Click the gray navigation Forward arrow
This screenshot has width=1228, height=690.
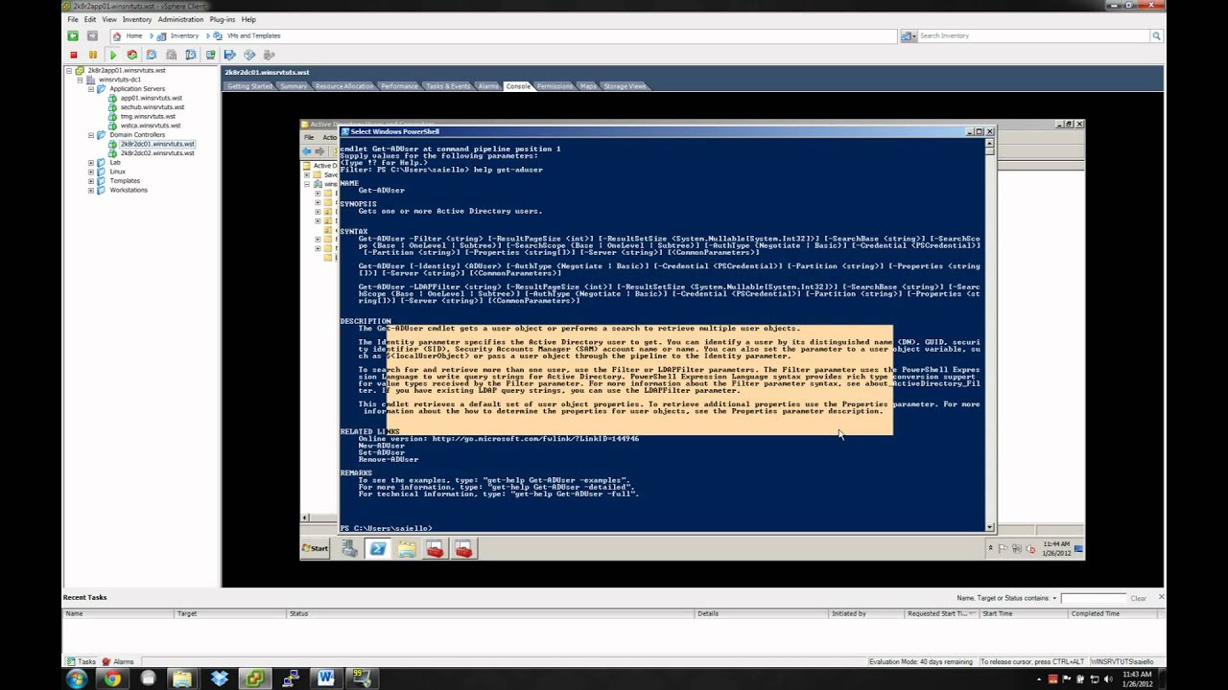point(92,35)
